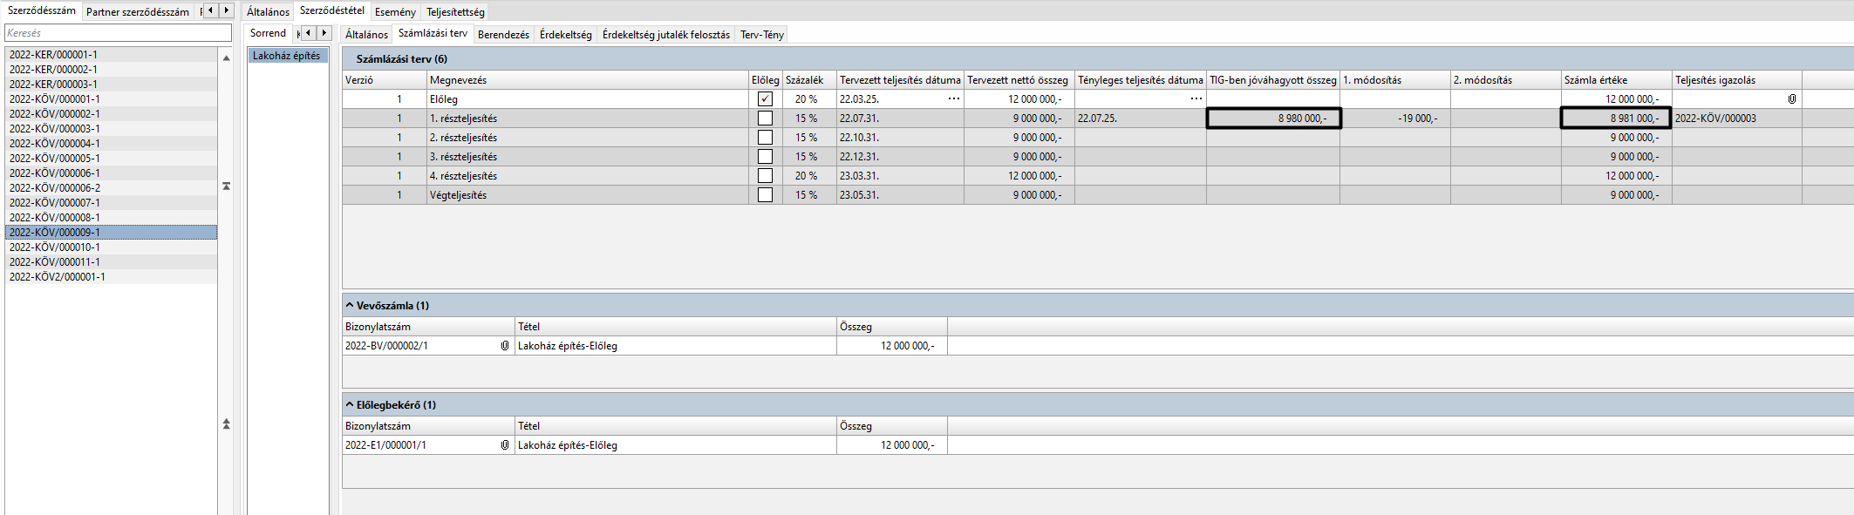Open Érdekeltség jutalék felosztás sub-tab

click(666, 35)
